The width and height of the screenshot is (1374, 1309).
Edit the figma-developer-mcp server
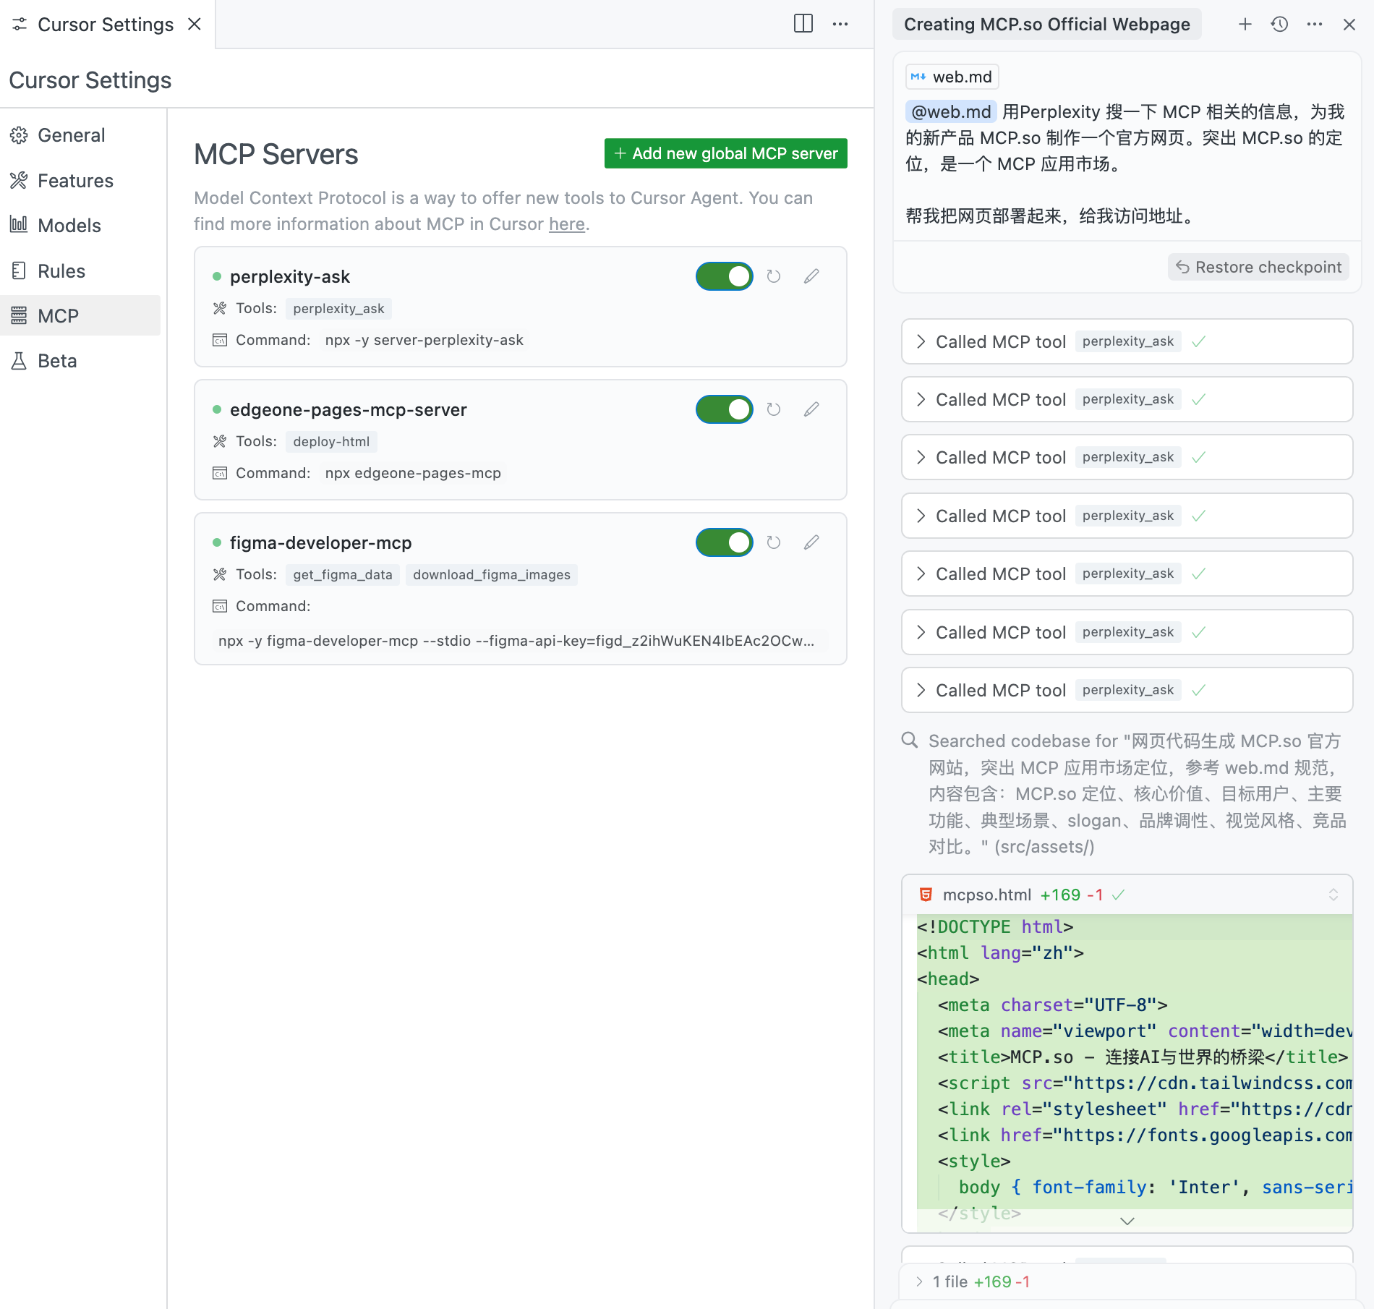(x=811, y=542)
